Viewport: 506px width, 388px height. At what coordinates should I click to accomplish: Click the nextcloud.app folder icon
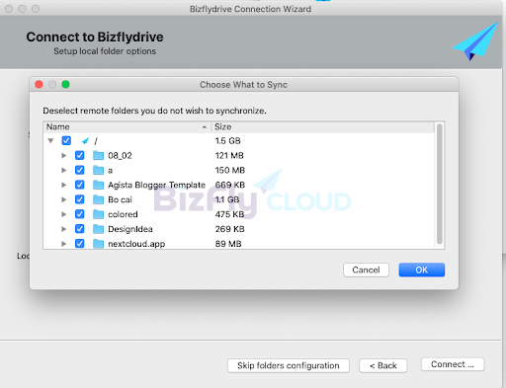(98, 244)
